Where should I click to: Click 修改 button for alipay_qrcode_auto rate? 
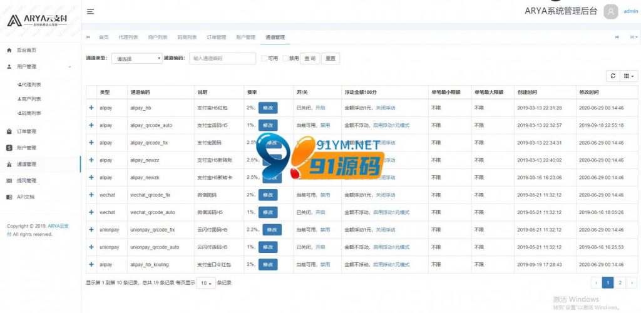pos(268,125)
